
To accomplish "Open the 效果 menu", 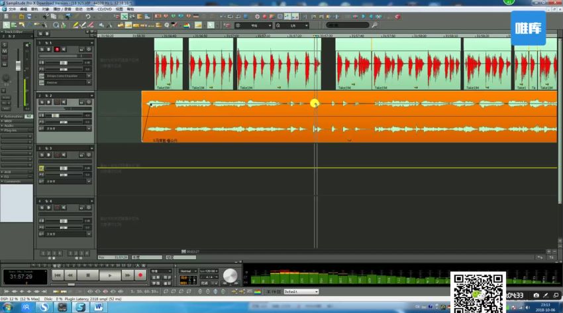I will point(90,9).
